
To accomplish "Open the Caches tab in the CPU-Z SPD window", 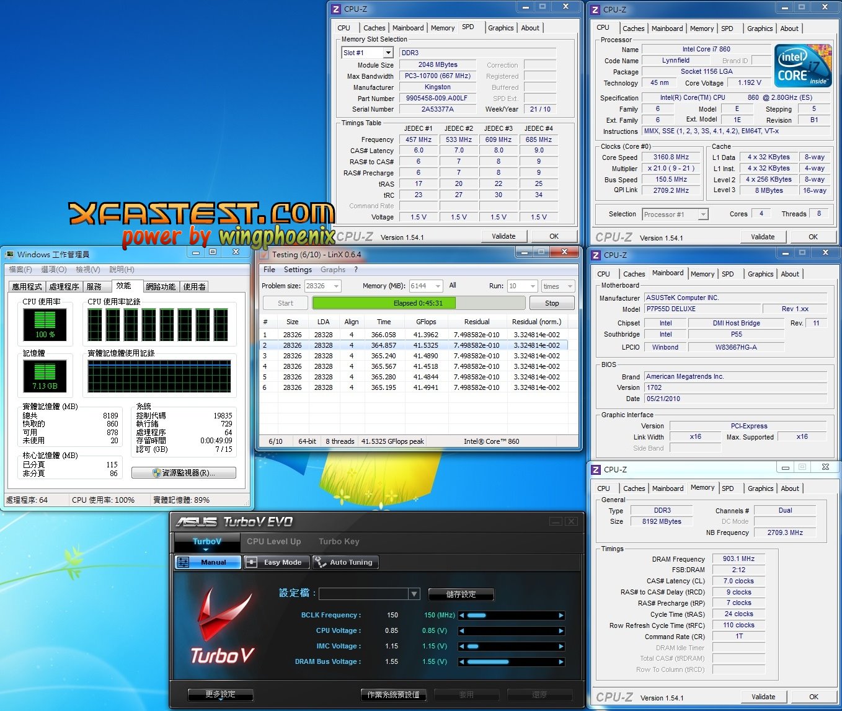I will tap(374, 28).
